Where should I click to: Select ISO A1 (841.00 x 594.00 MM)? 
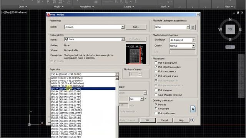click(x=83, y=107)
